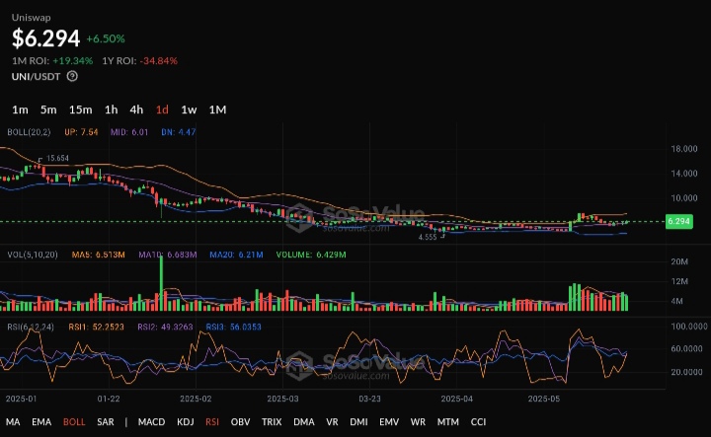
Task: Select the TRIX indicator
Action: [272, 422]
